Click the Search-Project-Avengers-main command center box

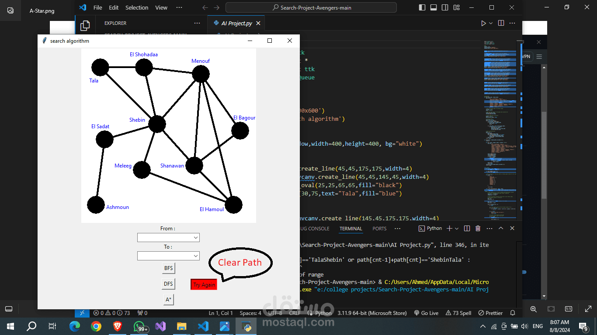pos(311,7)
